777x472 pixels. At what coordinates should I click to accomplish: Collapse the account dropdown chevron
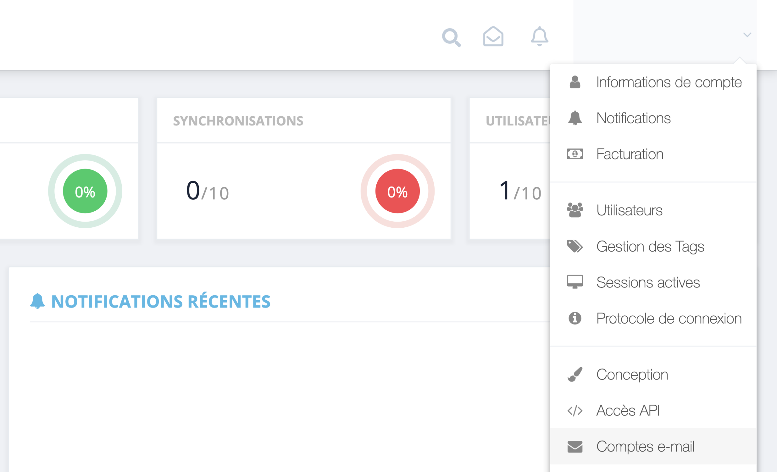point(747,35)
